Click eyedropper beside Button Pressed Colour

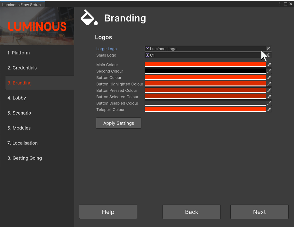[x=269, y=90]
